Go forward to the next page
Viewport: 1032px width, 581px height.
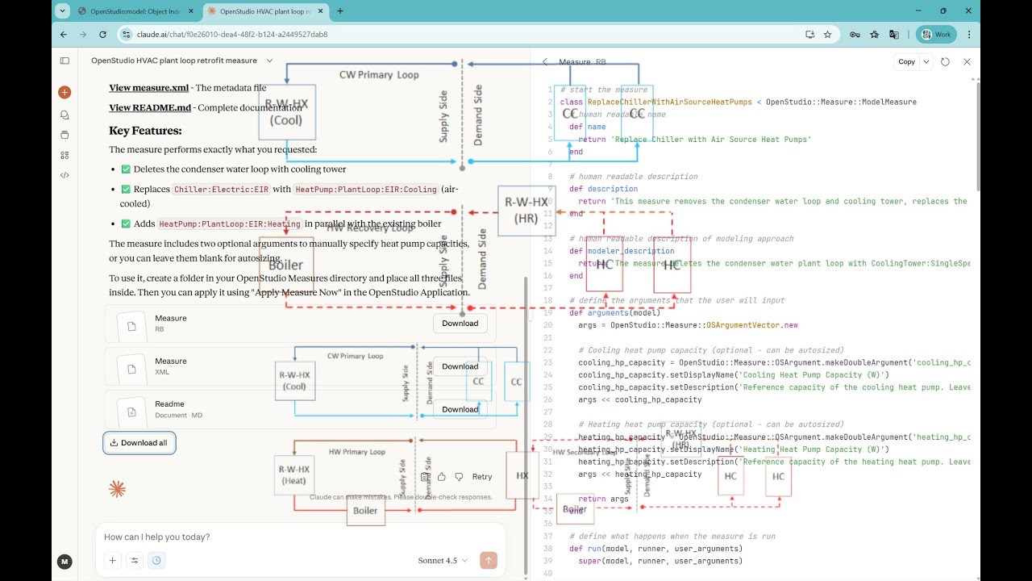83,35
